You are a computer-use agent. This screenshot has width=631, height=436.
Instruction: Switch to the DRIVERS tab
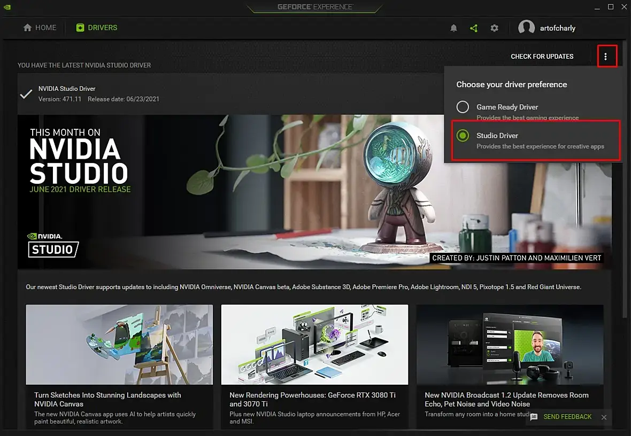coord(97,28)
